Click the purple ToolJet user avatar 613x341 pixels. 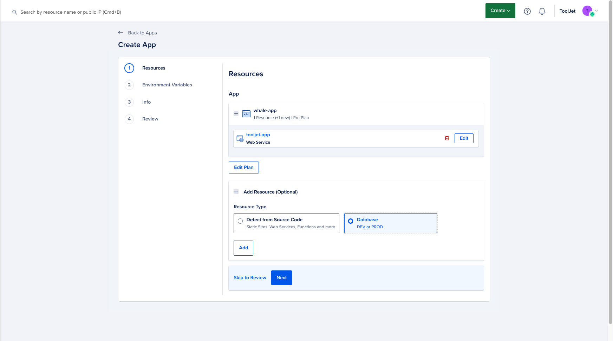pyautogui.click(x=587, y=11)
